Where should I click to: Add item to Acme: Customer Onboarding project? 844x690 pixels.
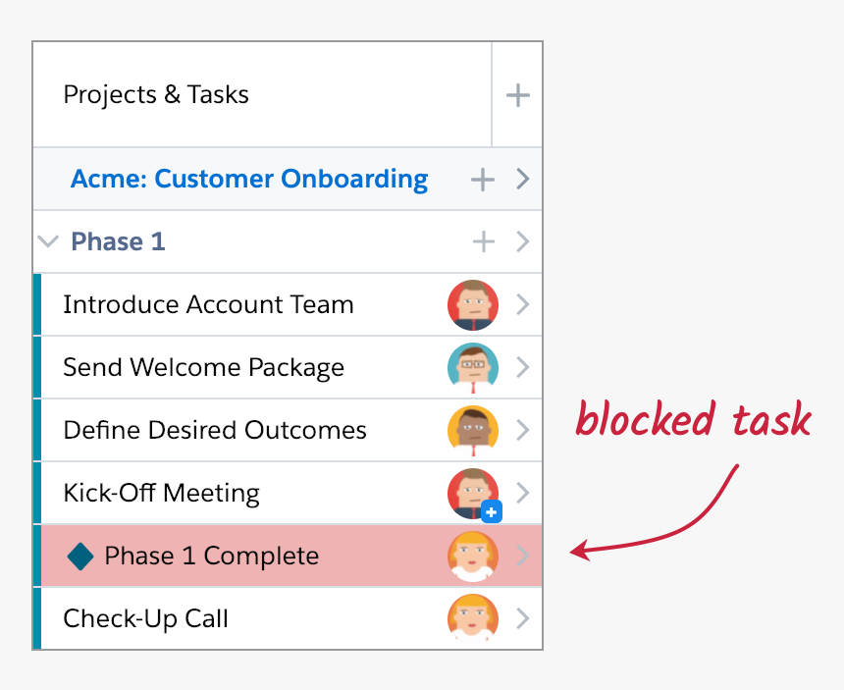click(482, 180)
